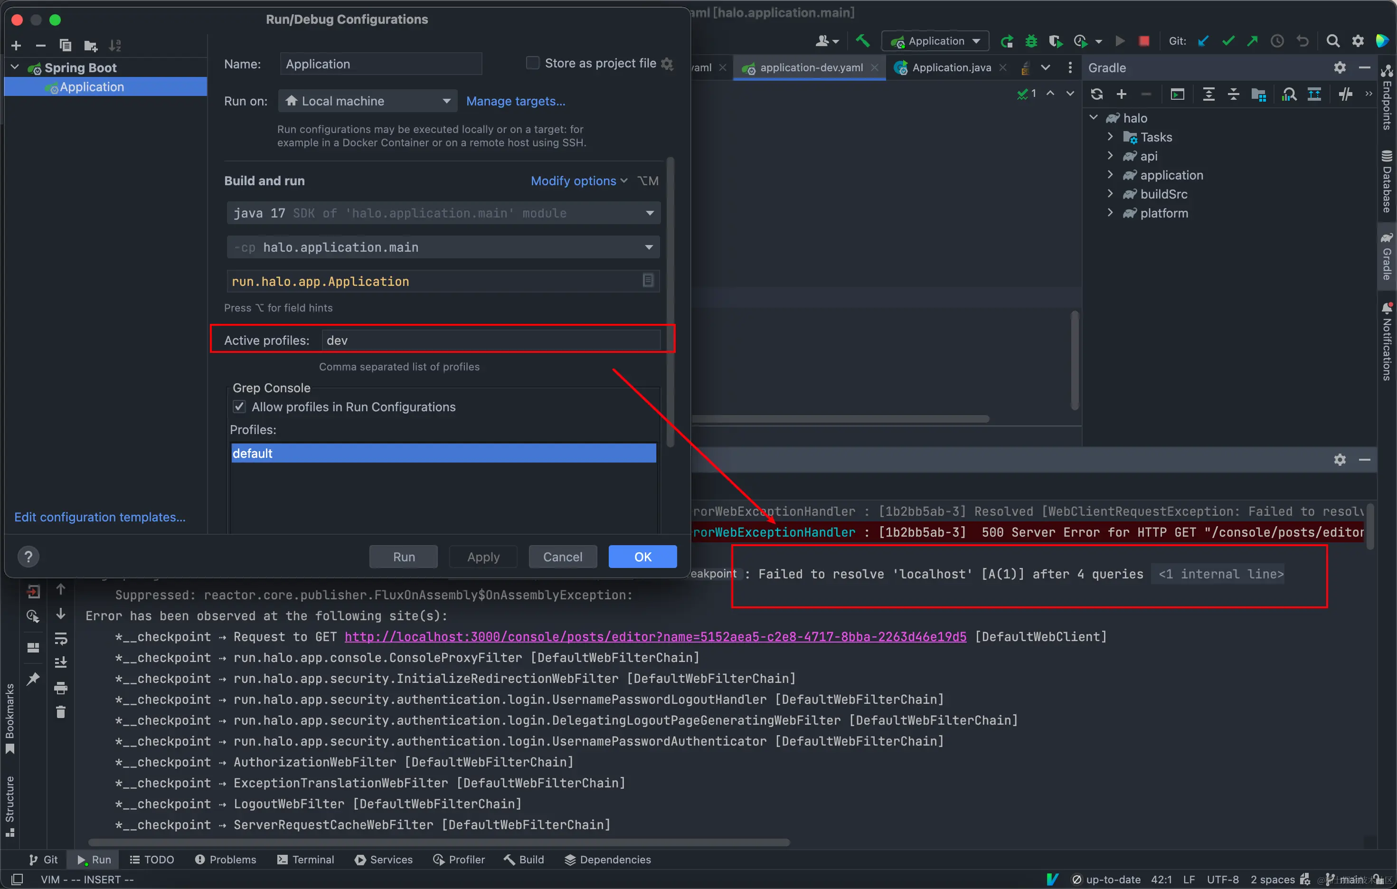This screenshot has width=1397, height=889.
Task: Pin the Run tab icon
Action: tap(33, 678)
